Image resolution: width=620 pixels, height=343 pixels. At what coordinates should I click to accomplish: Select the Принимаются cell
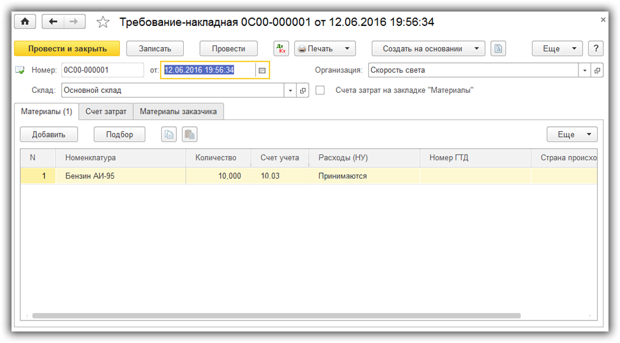(x=364, y=176)
